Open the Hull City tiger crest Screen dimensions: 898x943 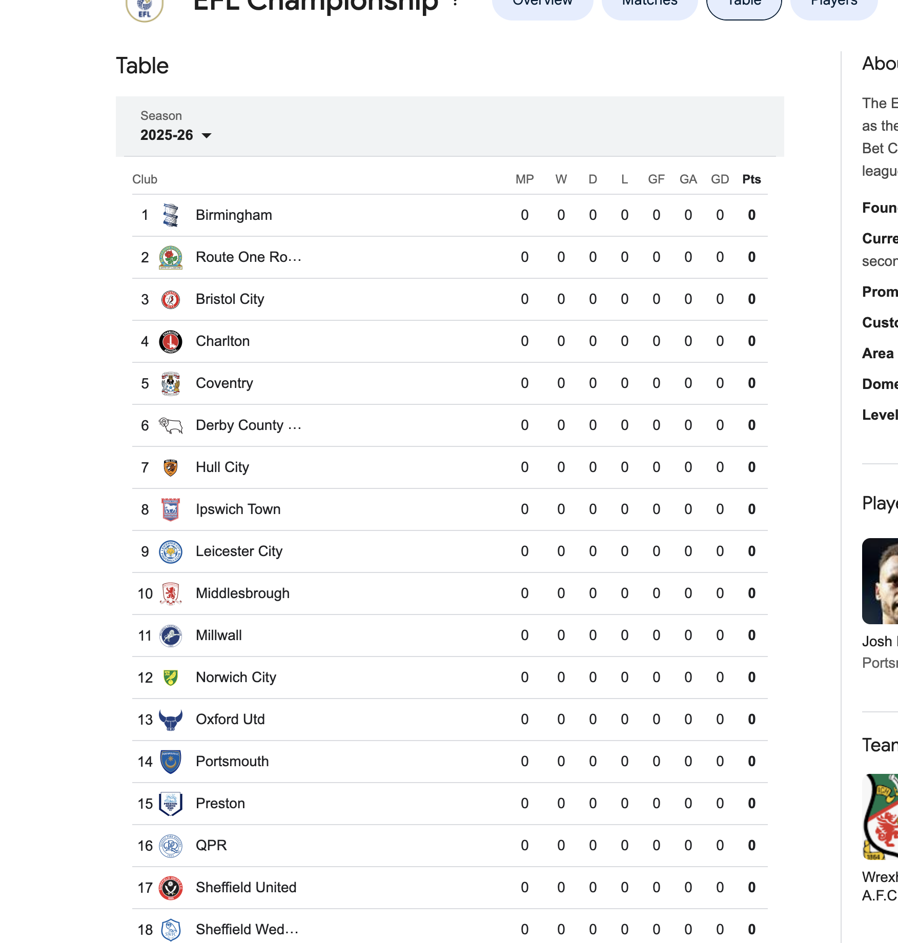pyautogui.click(x=171, y=467)
